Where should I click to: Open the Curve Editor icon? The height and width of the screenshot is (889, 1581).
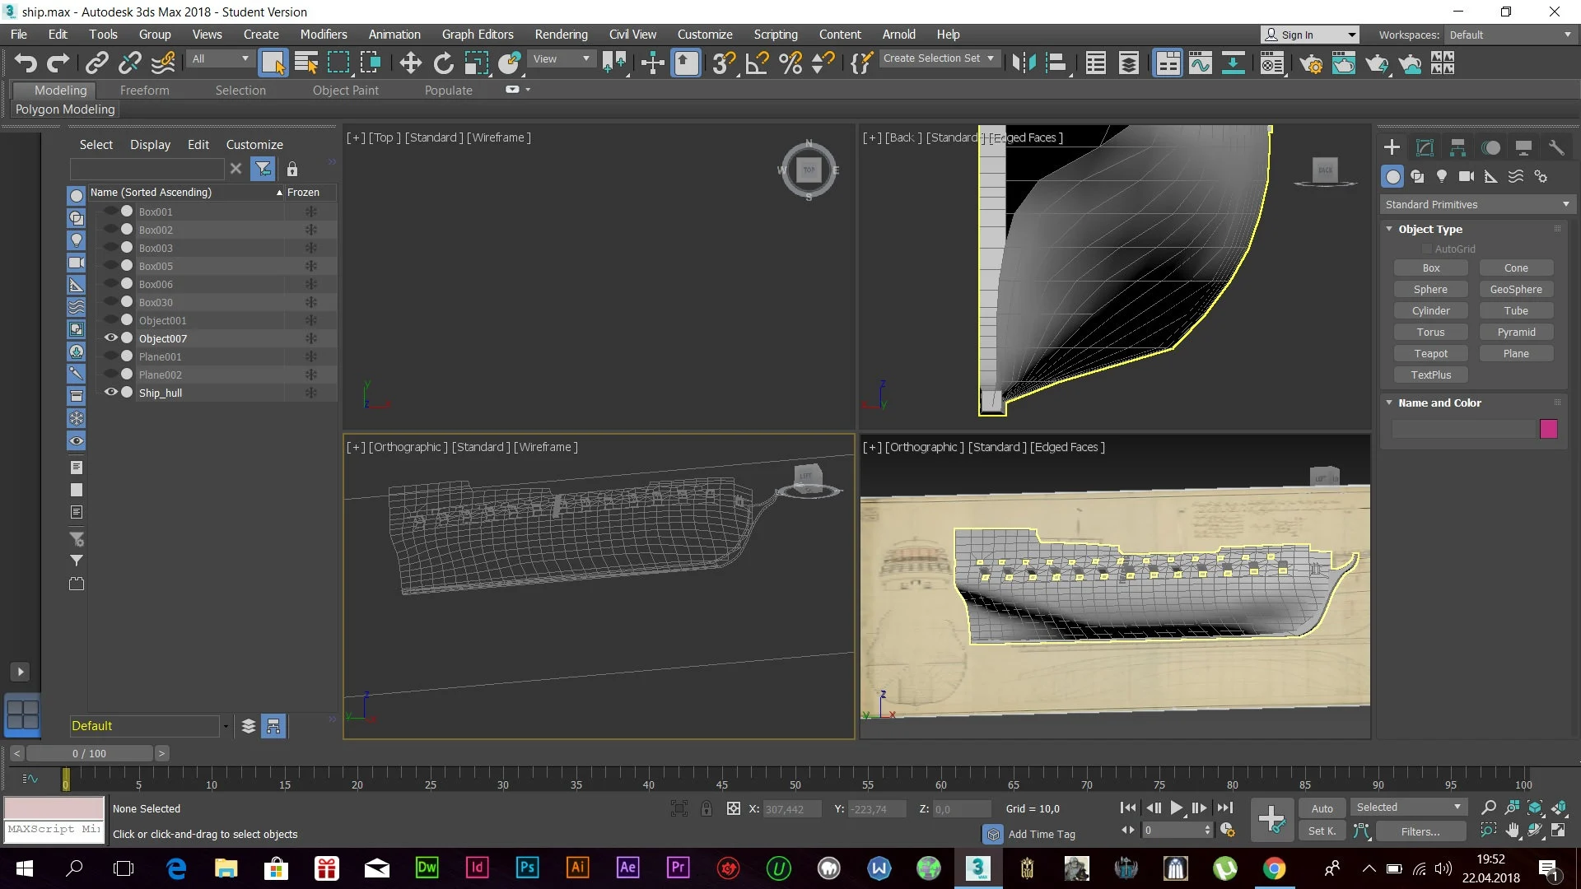tap(1201, 63)
